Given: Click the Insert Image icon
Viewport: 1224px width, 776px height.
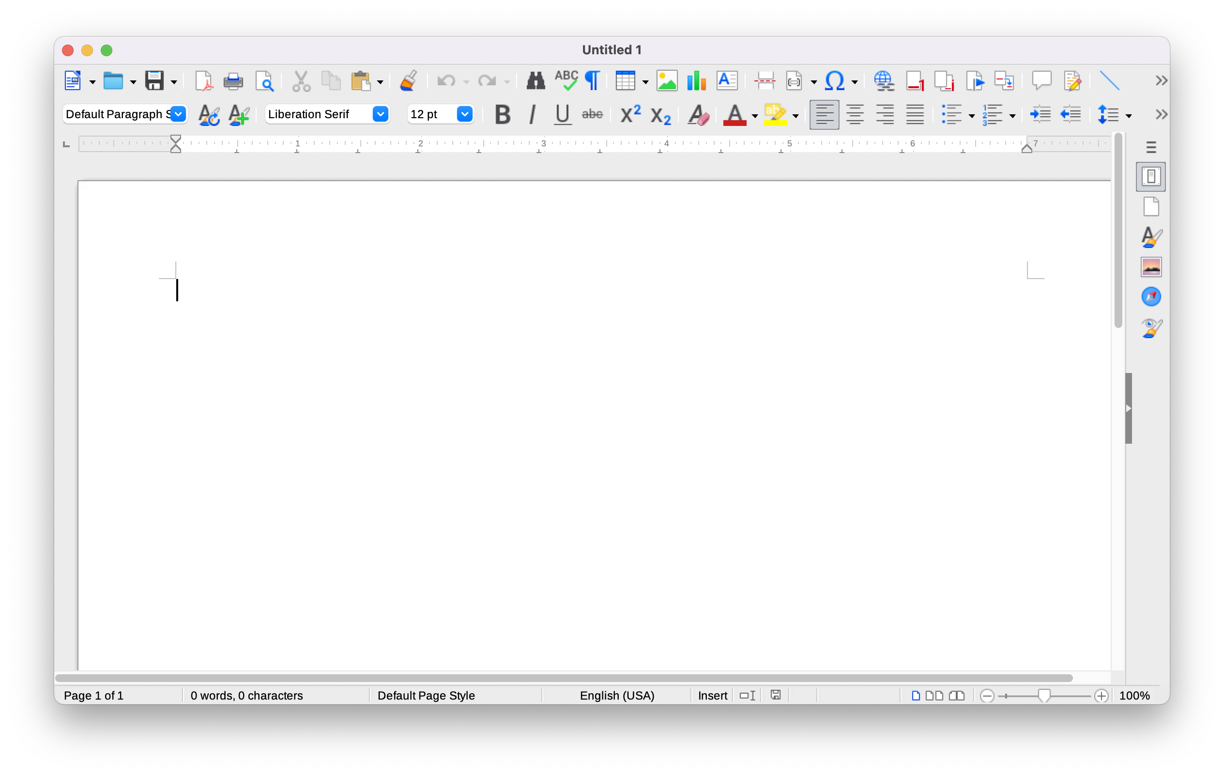Looking at the screenshot, I should pos(666,81).
